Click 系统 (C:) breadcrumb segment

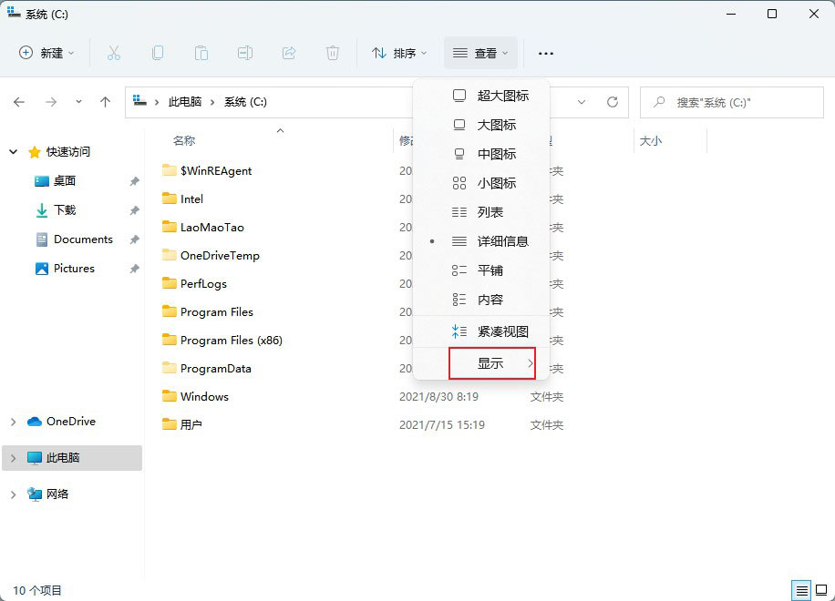point(245,102)
